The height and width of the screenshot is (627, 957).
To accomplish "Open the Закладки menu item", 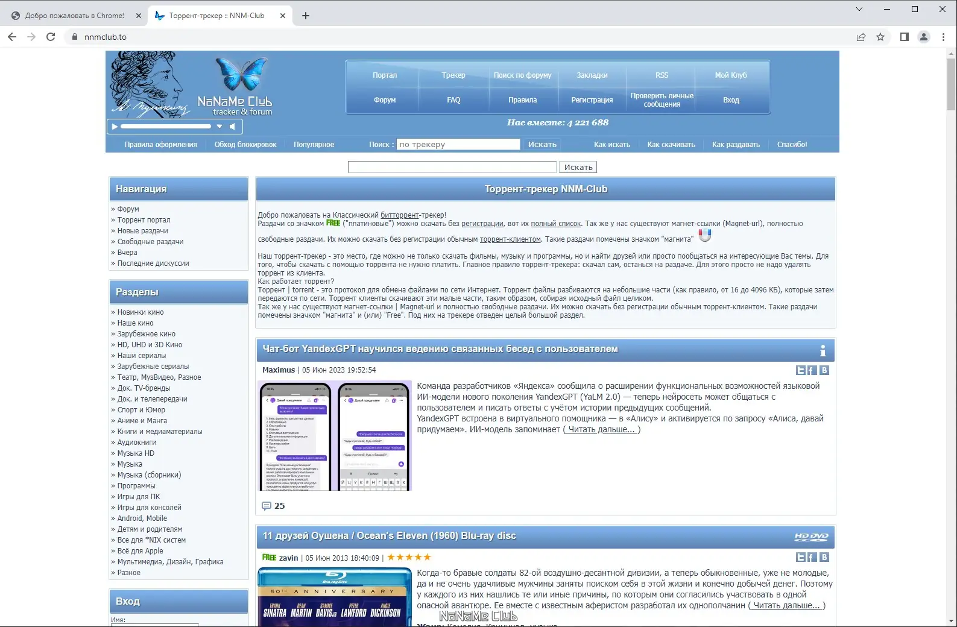I will (x=592, y=75).
